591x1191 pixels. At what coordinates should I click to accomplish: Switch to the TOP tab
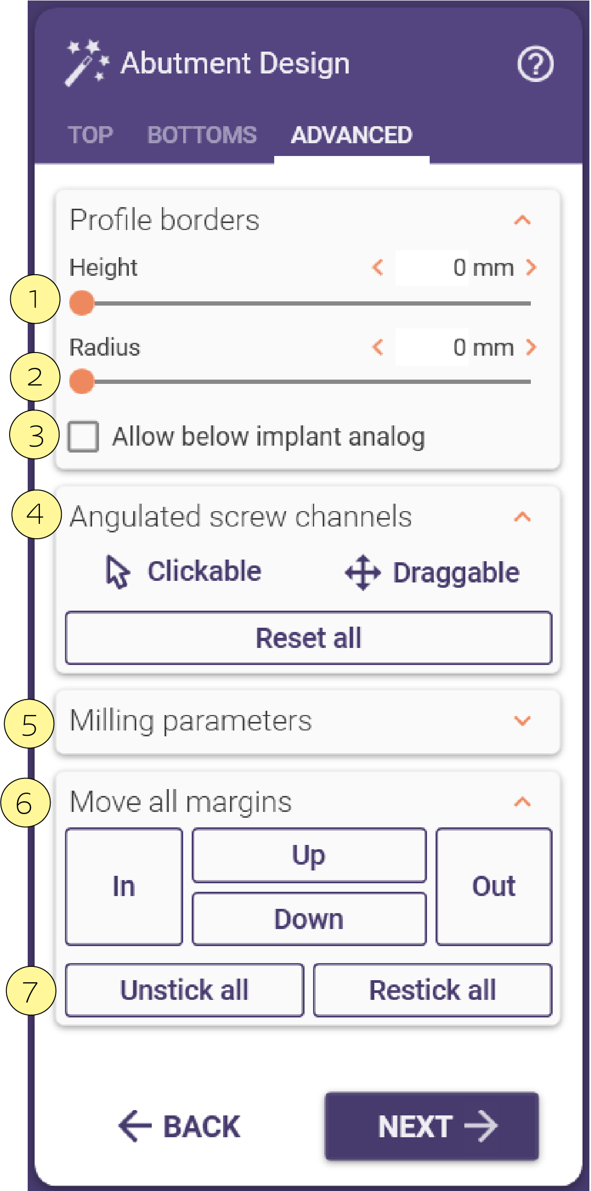click(91, 135)
